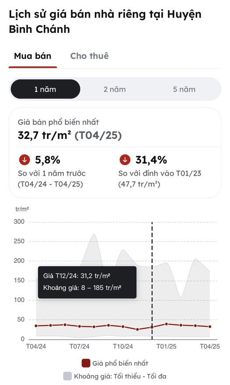This screenshot has width=230, height=385.
Task: Click the red down-arrow icon beside 31,4%
Action: tap(125, 160)
